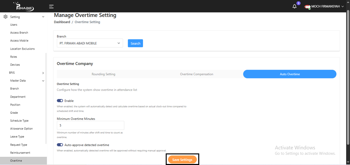This screenshot has width=350, height=165.
Task: Open Location Exclusions in the sidebar
Action: pyautogui.click(x=22, y=49)
